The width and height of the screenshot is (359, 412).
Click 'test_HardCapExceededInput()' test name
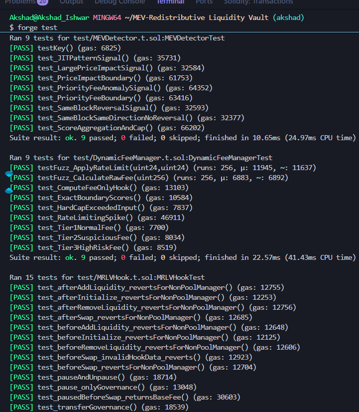(91, 208)
